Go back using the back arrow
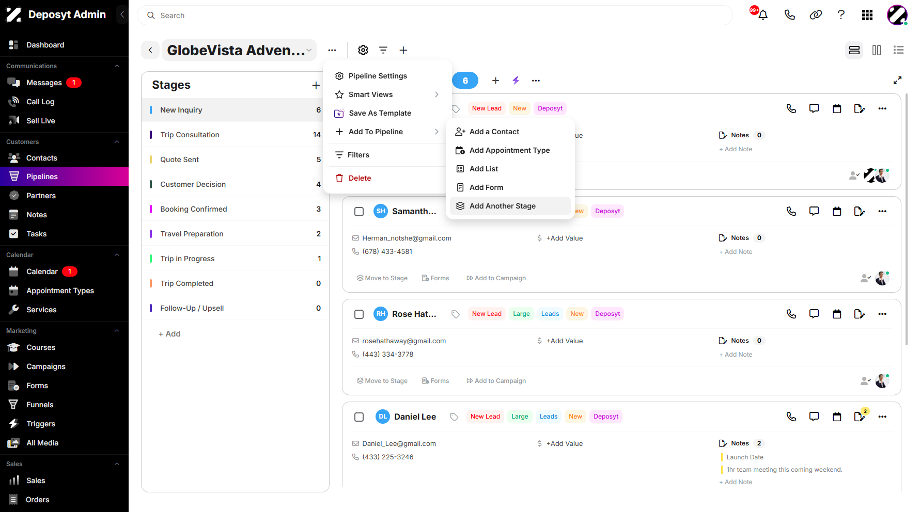 [x=150, y=50]
